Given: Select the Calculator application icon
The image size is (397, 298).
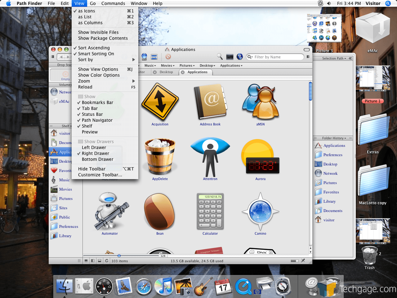Looking at the screenshot, I should coord(210,211).
